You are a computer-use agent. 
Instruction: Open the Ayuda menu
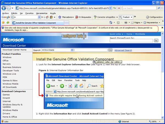53,13
